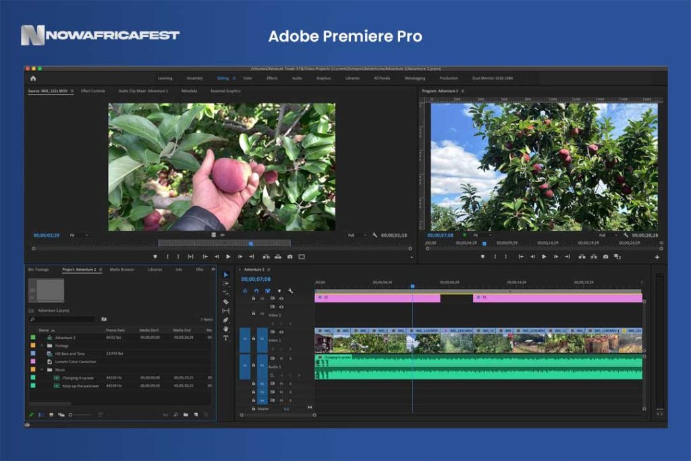Select the Type tool
691x461 pixels.
pyautogui.click(x=225, y=338)
